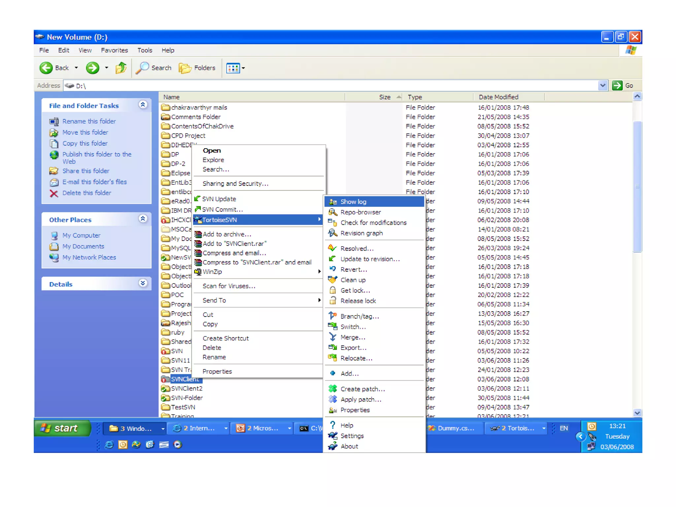This screenshot has width=676, height=507.
Task: Click SVN Commit in context menu
Action: pos(222,209)
